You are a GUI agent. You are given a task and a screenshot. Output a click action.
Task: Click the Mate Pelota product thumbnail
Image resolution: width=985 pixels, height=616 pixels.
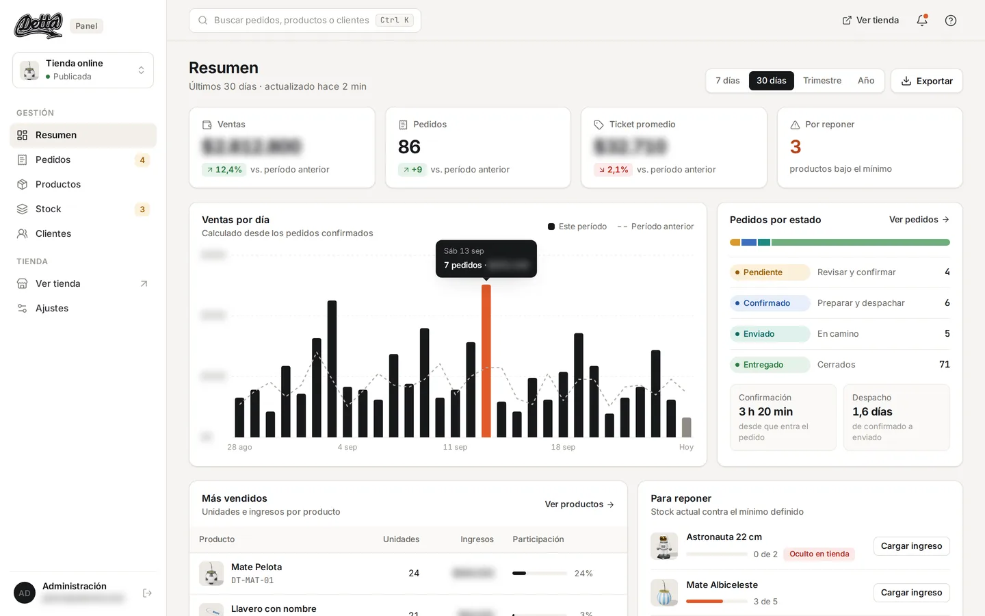[x=211, y=574]
